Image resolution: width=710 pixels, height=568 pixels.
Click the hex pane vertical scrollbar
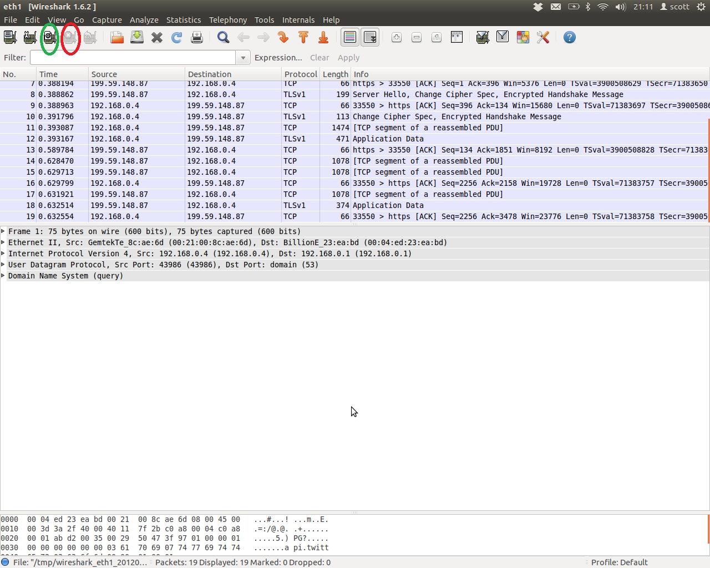click(x=709, y=529)
